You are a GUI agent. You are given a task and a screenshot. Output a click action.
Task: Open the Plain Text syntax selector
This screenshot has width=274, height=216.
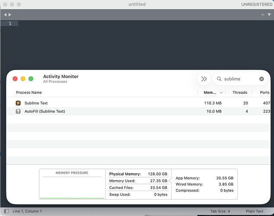(255, 211)
